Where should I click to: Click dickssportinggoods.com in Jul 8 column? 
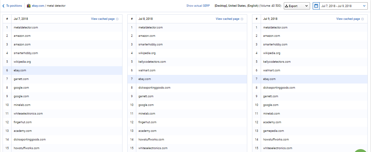tap(154, 88)
